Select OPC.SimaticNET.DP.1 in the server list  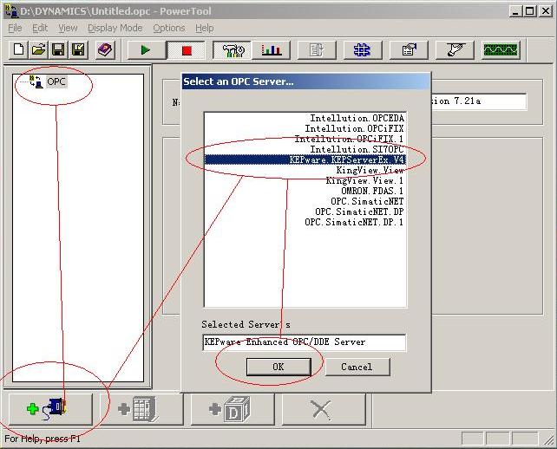click(305, 222)
